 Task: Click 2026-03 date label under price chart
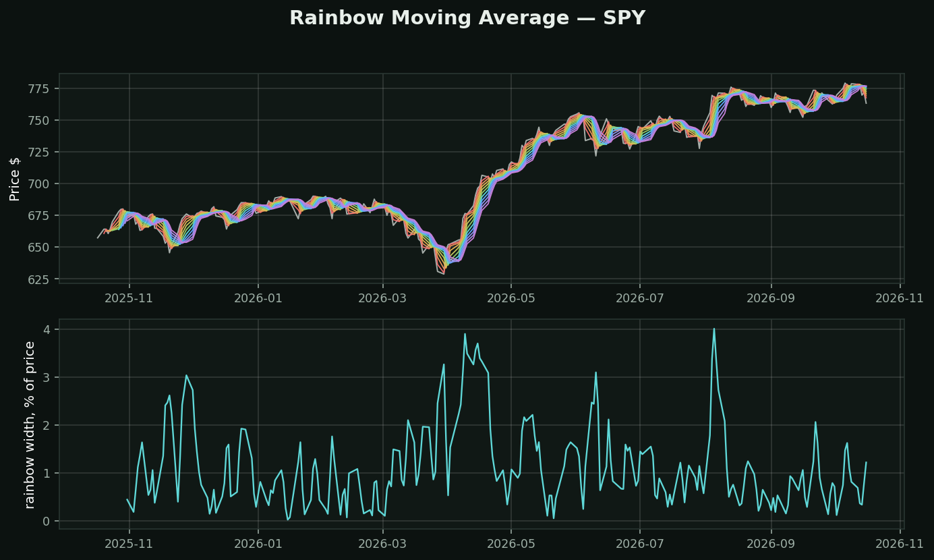[x=383, y=298]
